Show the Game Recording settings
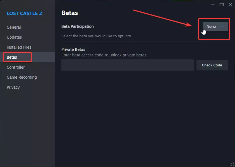 tap(22, 77)
